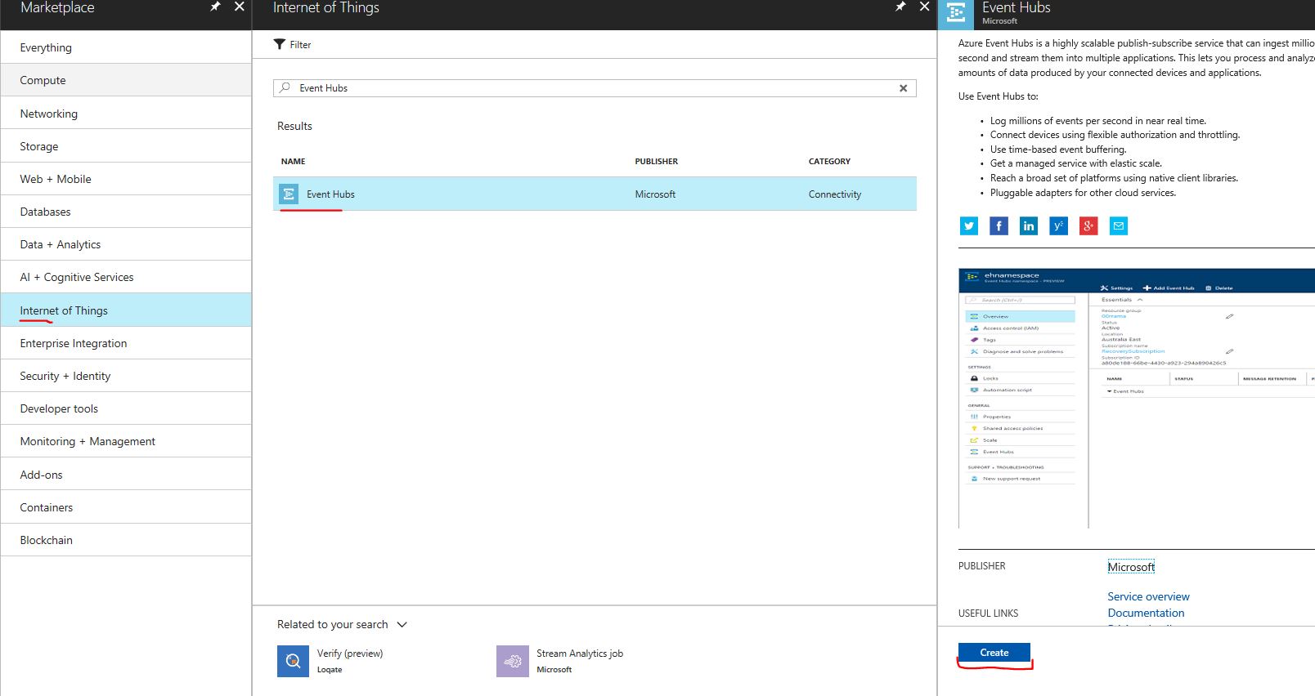The height and width of the screenshot is (696, 1315).
Task: Select Developer tools category
Action: 126,408
